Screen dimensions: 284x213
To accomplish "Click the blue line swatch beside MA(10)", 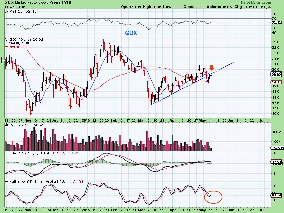I will pos(7,43).
